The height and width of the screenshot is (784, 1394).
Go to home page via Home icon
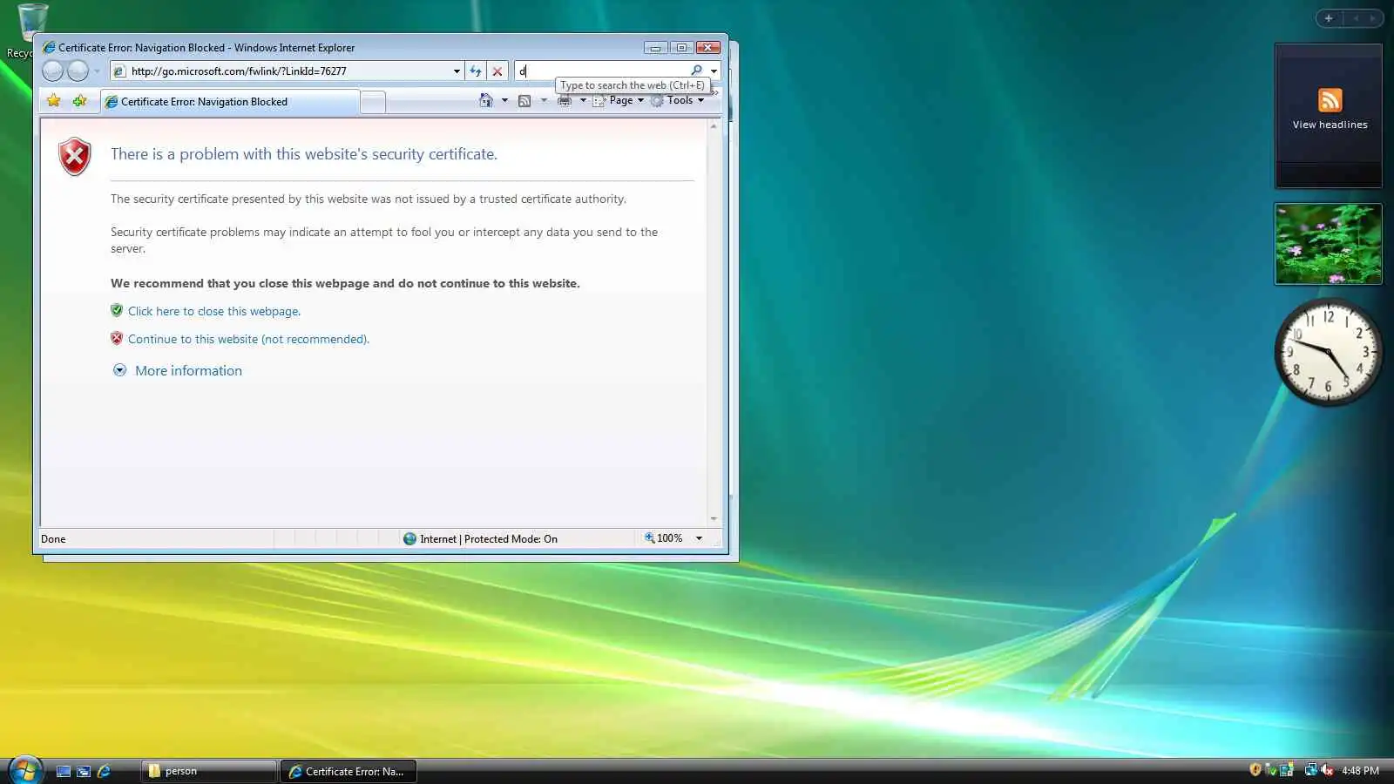click(x=486, y=100)
